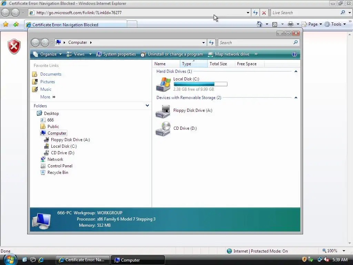
Task: Open the Organize dropdown menu
Action: point(48,54)
